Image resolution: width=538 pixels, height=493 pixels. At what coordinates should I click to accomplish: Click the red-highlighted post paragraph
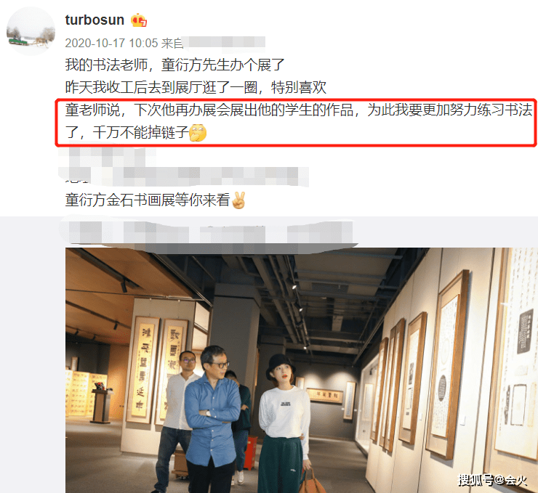click(x=296, y=123)
